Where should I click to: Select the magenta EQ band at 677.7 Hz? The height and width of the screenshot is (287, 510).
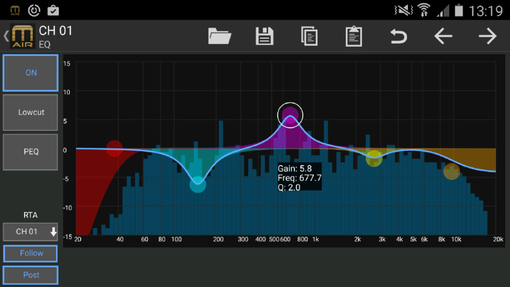pyautogui.click(x=290, y=115)
